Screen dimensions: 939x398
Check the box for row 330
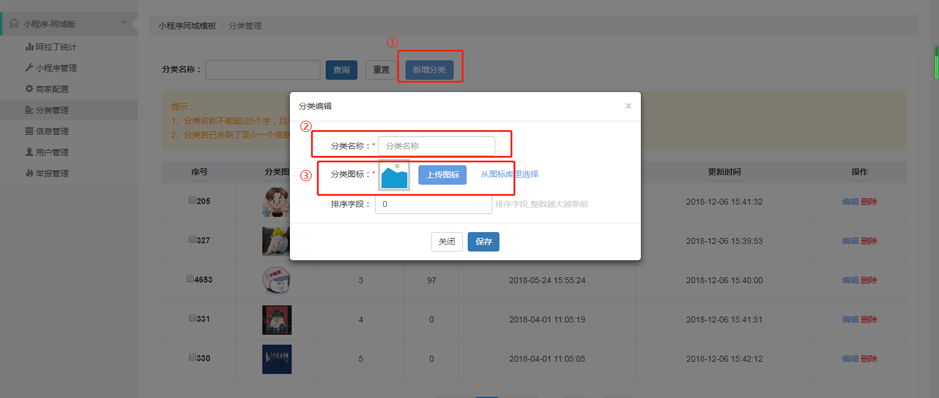point(192,358)
